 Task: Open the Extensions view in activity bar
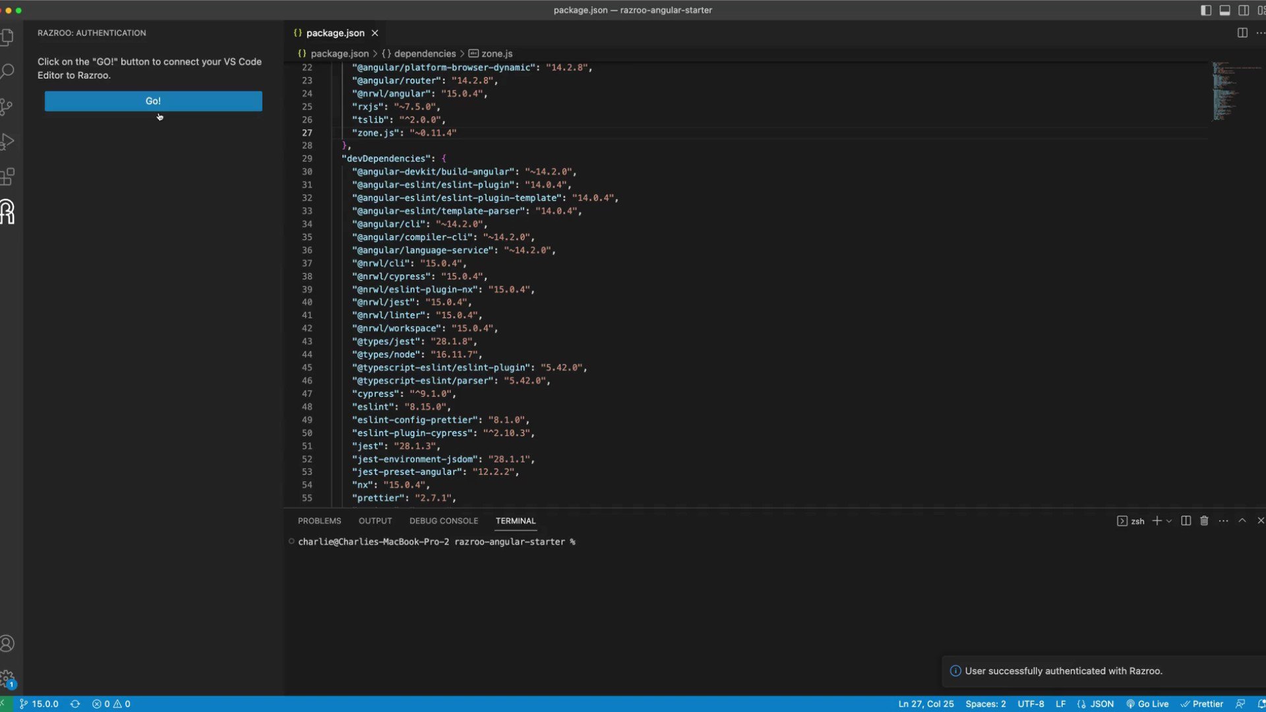pyautogui.click(x=8, y=177)
